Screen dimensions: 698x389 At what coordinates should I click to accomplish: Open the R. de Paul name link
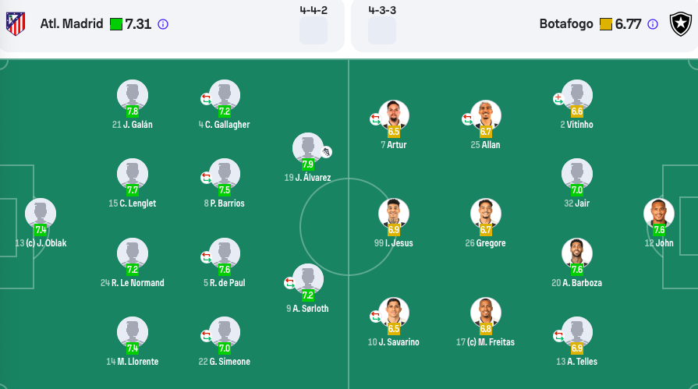point(228,283)
